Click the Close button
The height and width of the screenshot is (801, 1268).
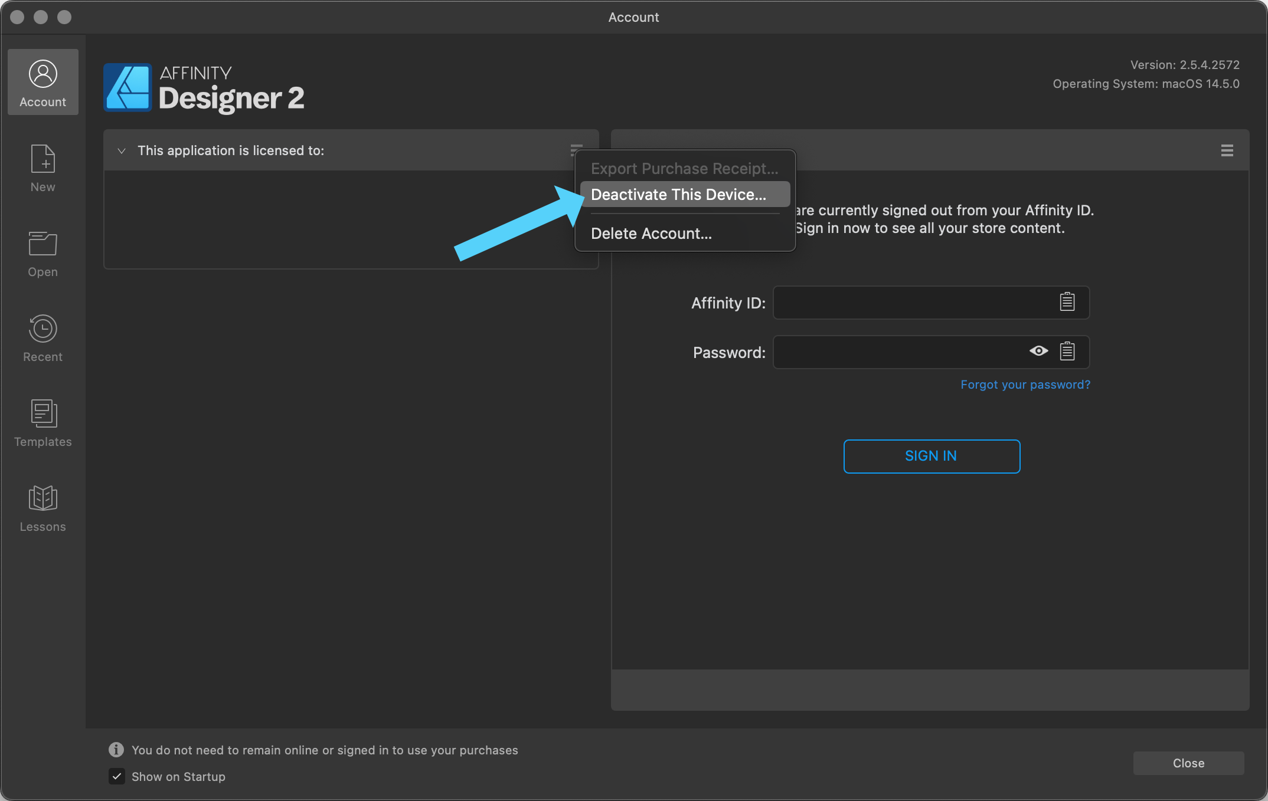coord(1188,763)
